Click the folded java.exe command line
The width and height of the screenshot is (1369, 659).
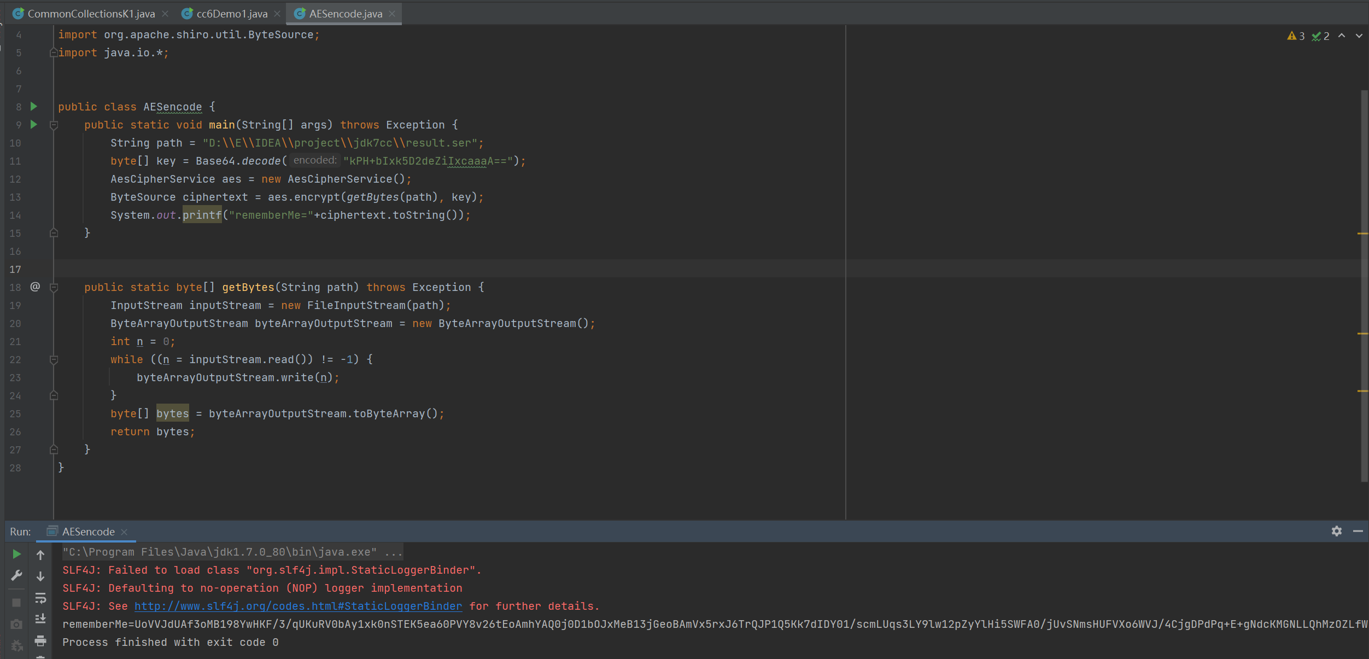(232, 552)
